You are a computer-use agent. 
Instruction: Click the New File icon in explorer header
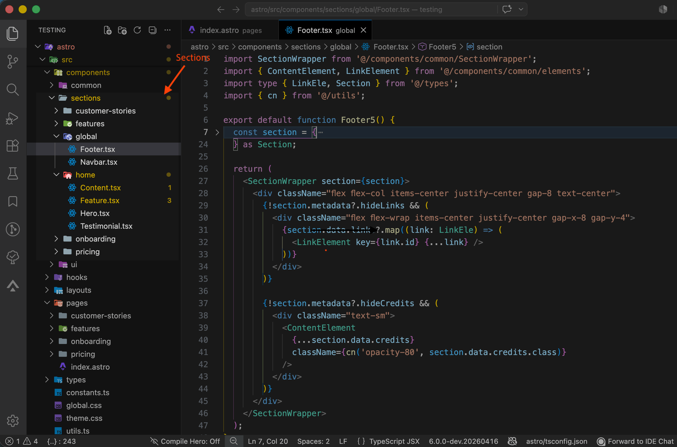point(108,30)
